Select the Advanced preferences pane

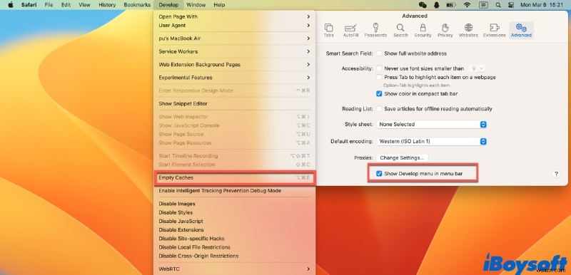(x=521, y=31)
